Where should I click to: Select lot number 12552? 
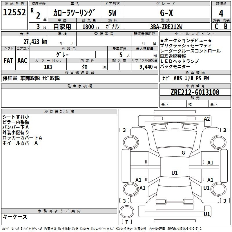point(14,12)
